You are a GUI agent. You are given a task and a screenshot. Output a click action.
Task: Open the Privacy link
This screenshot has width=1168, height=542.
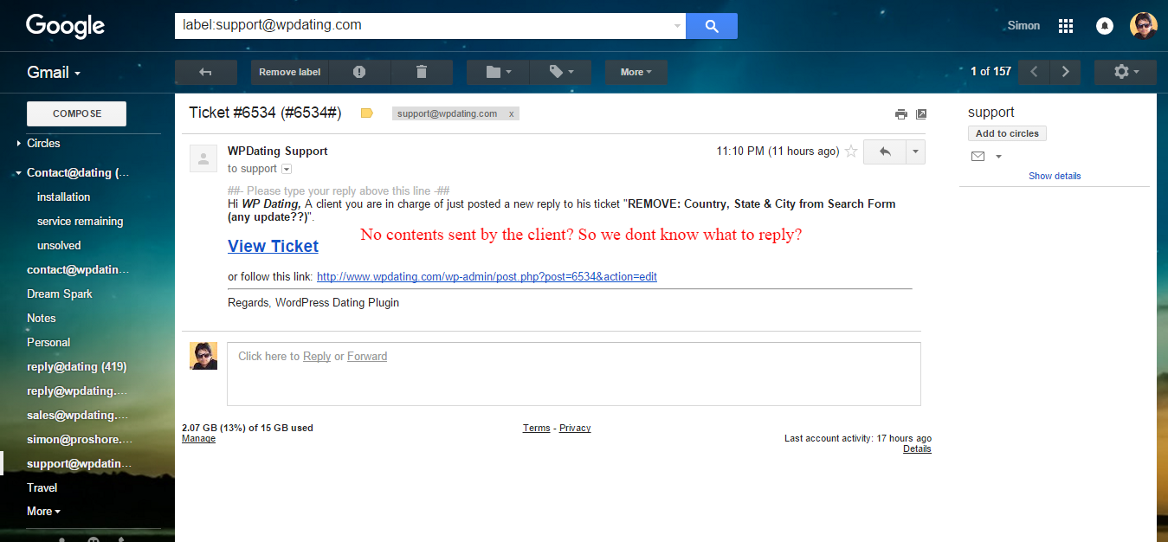tap(575, 428)
